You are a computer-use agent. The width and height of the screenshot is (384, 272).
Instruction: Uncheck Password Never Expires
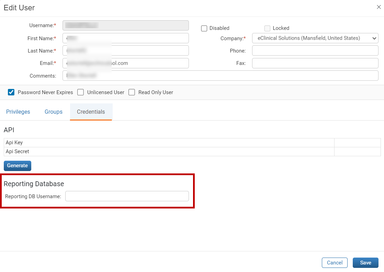[x=11, y=92]
